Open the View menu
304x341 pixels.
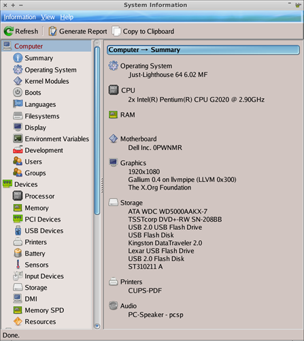tap(48, 17)
